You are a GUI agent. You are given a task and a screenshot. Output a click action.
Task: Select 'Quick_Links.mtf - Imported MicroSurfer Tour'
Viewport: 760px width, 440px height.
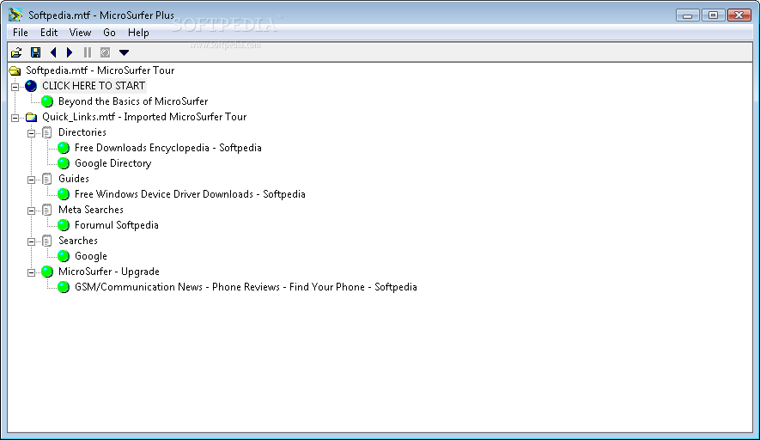[x=144, y=117]
